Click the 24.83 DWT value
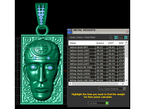The height and width of the screenshot is (109, 145). 111,71
